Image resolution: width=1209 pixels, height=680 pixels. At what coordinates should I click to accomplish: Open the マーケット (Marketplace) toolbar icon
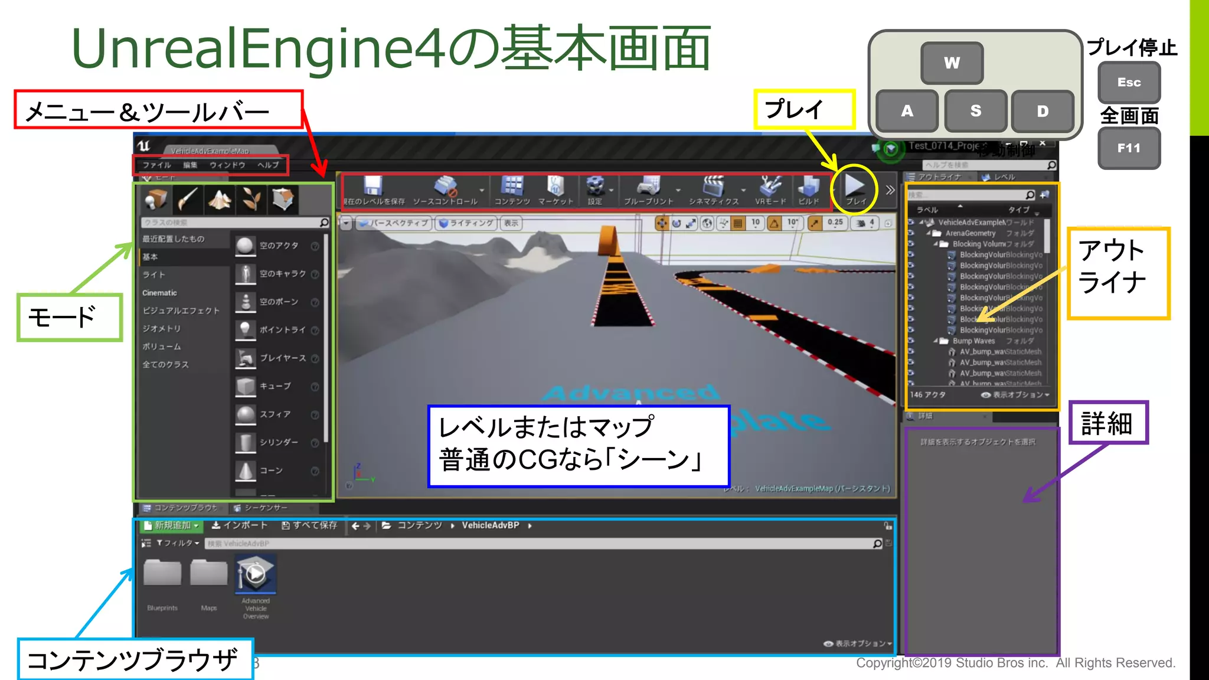coord(555,186)
